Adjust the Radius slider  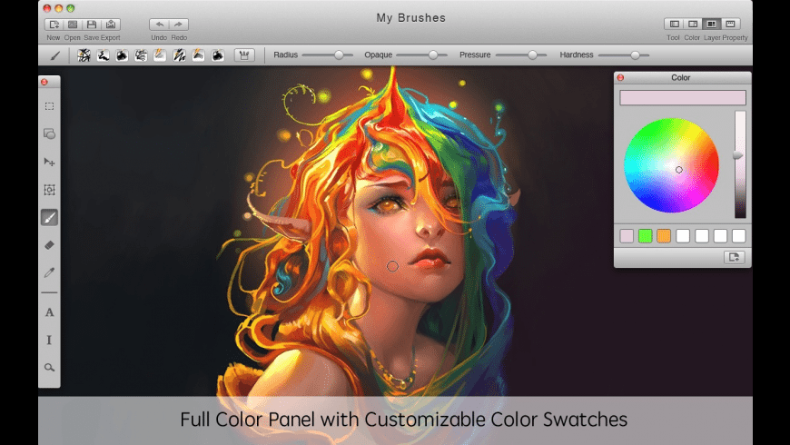tap(328, 54)
